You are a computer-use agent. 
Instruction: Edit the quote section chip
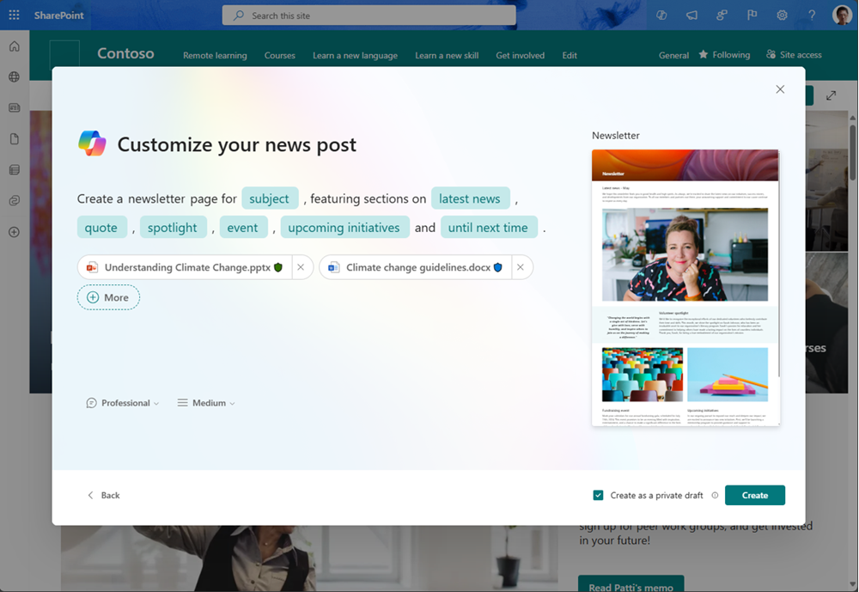click(101, 228)
